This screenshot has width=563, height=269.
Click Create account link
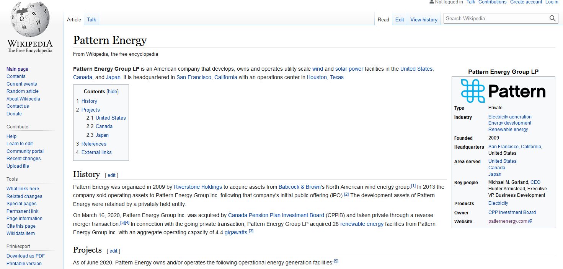click(526, 2)
